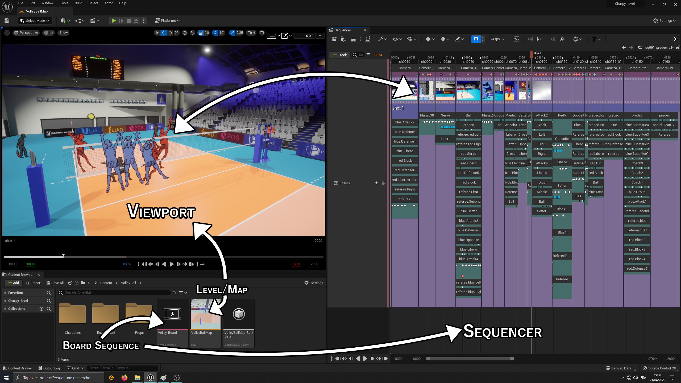
Task: Open the Output Log
Action: [x=49, y=368]
